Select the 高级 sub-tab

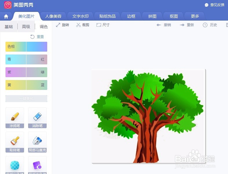pos(26,27)
